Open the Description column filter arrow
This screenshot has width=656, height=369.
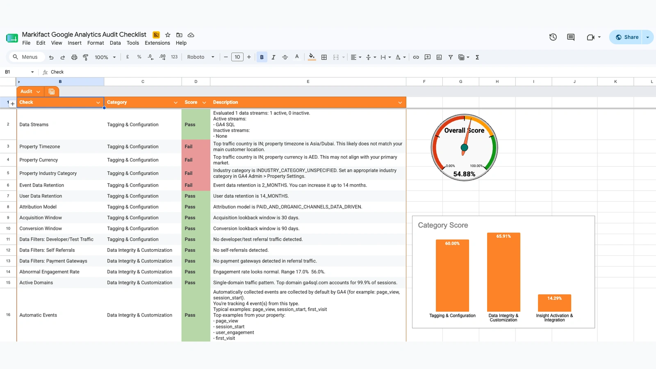pos(400,102)
